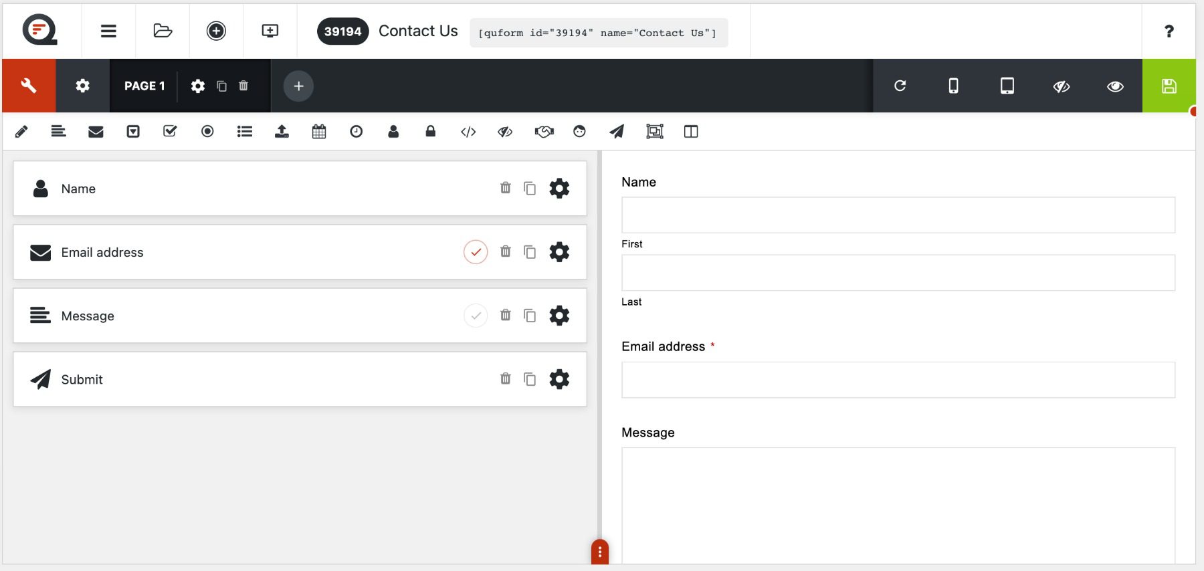The image size is (1204, 571).
Task: Refresh the form preview
Action: (x=900, y=86)
